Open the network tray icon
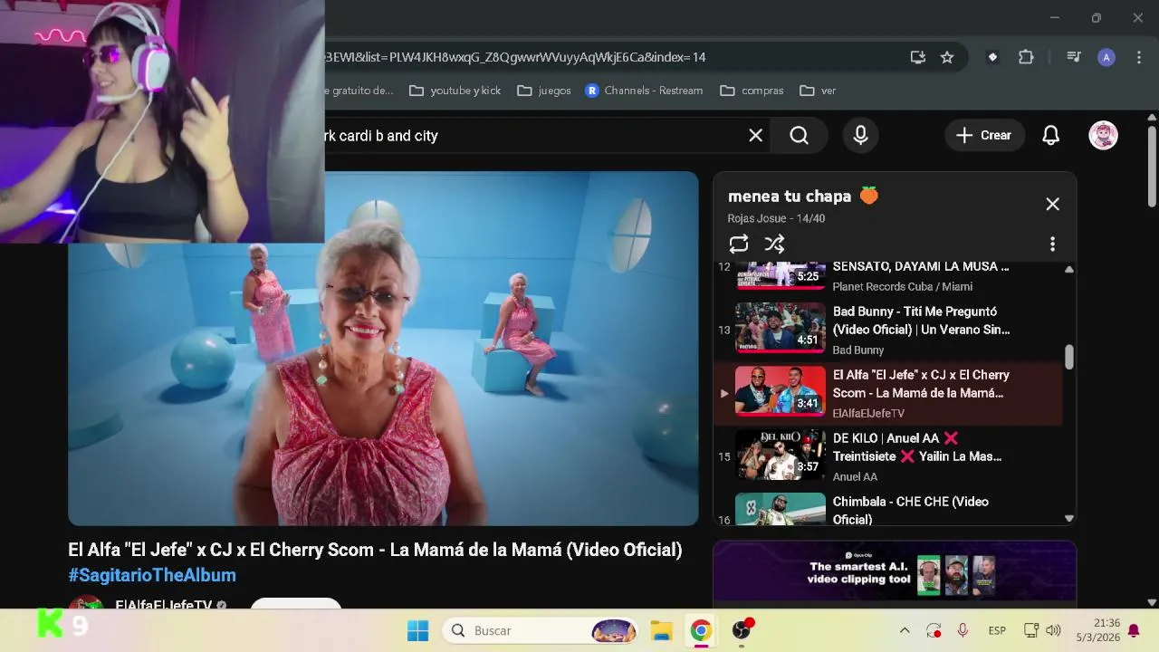1159x652 pixels. [x=1031, y=630]
